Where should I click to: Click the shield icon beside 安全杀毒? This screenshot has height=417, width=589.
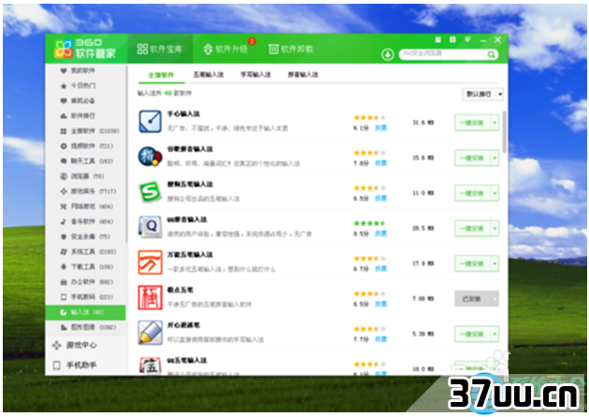point(64,237)
